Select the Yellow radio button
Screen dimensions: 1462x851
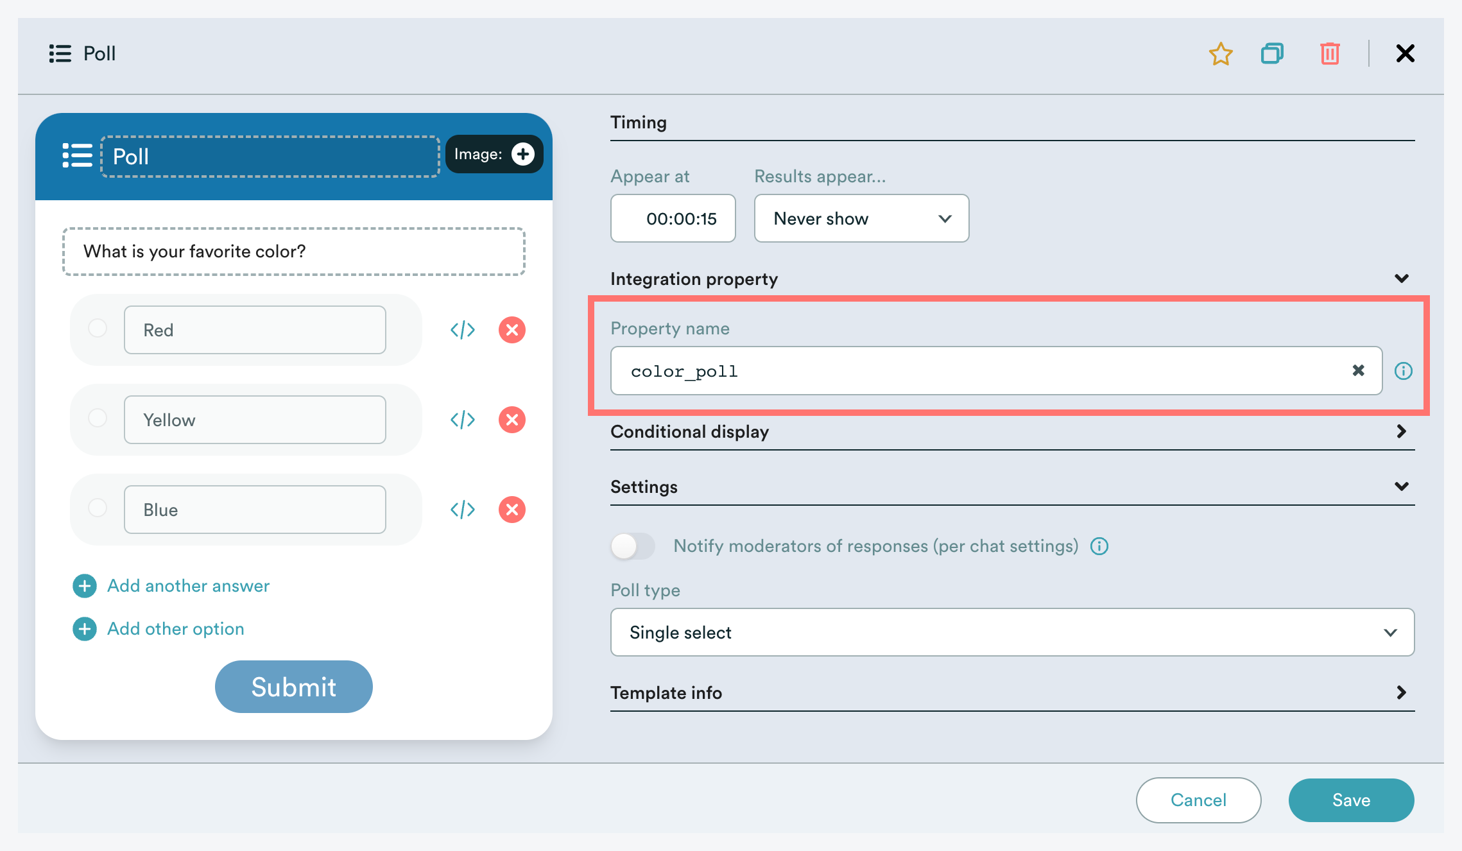pos(98,418)
